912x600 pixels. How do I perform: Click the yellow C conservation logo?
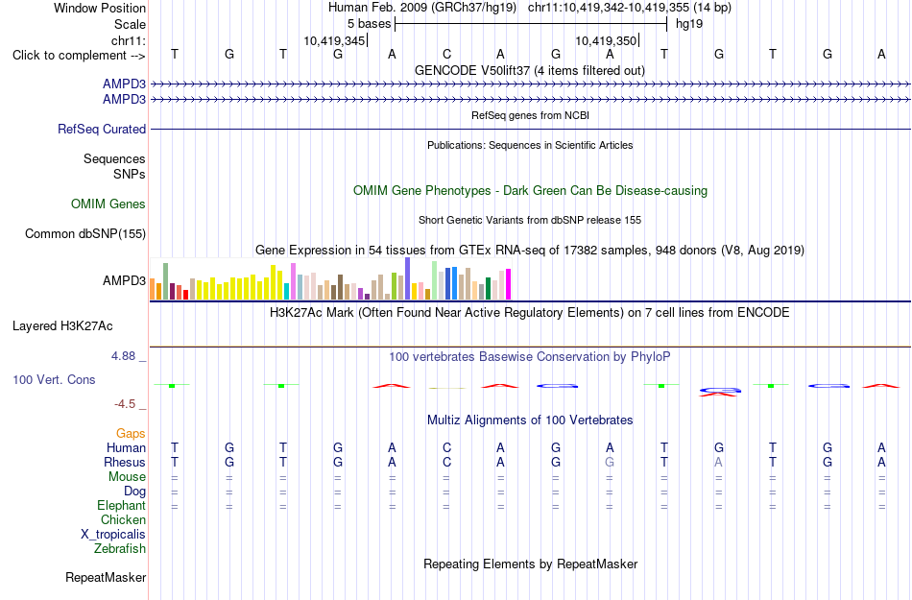[x=446, y=388]
